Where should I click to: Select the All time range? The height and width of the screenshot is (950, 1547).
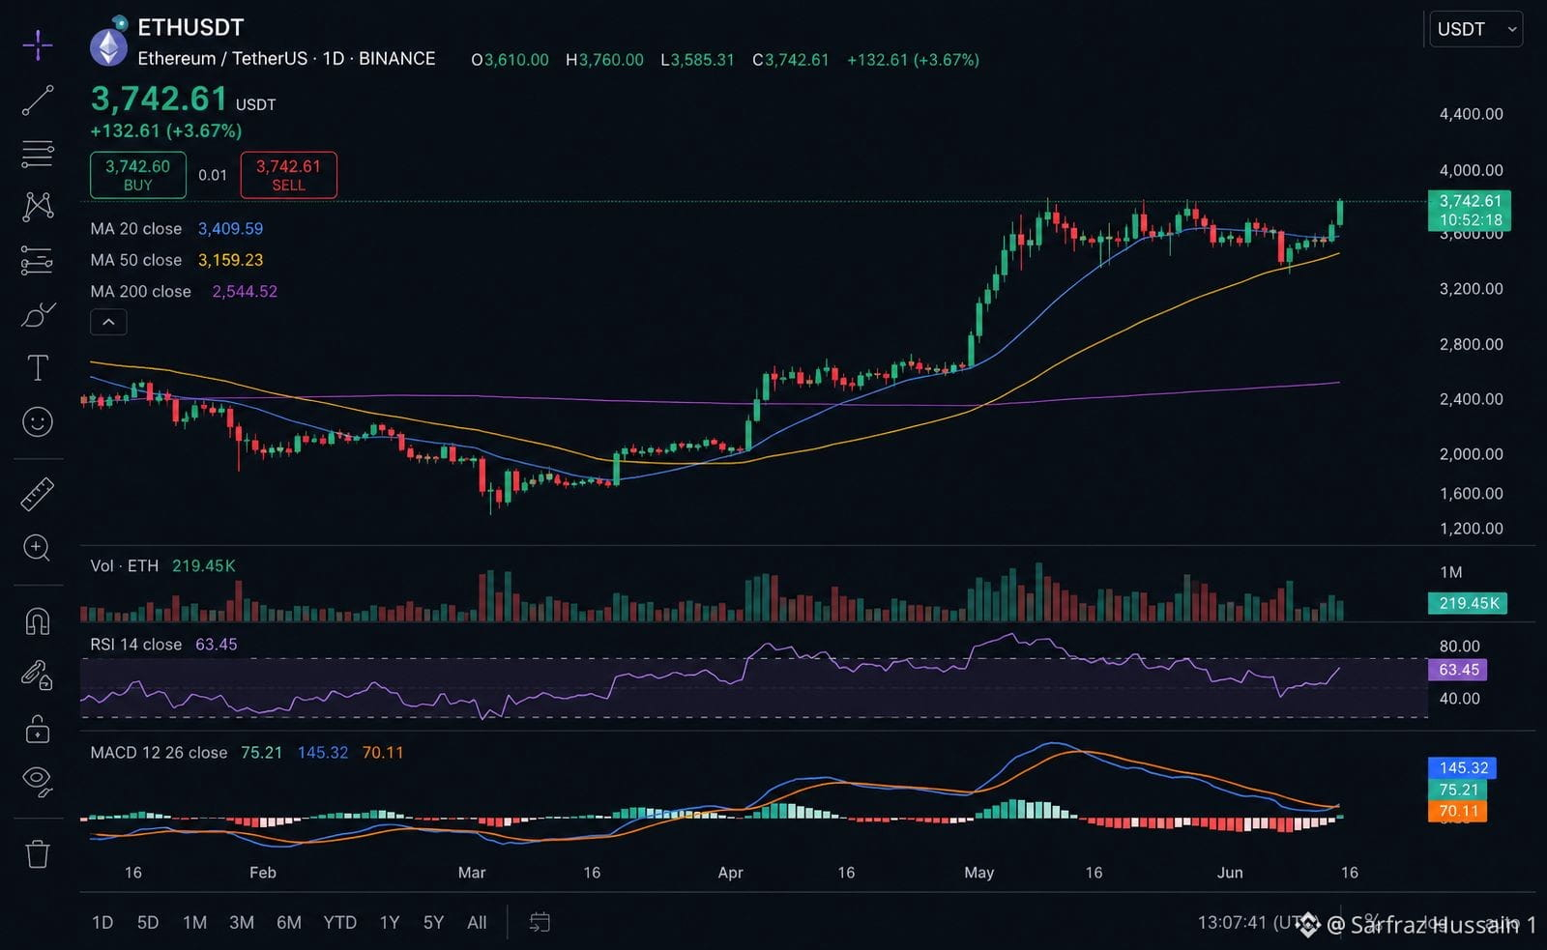(x=477, y=923)
